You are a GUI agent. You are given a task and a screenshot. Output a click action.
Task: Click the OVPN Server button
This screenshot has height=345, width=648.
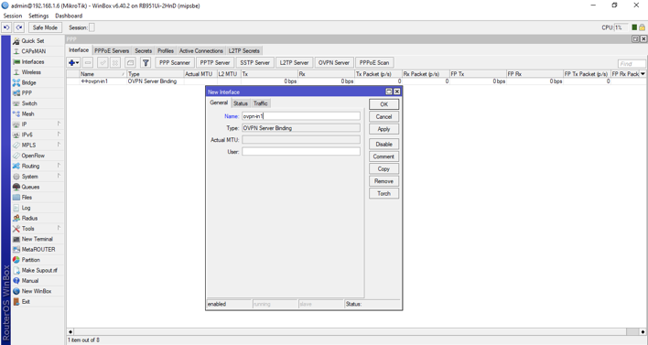click(x=334, y=63)
